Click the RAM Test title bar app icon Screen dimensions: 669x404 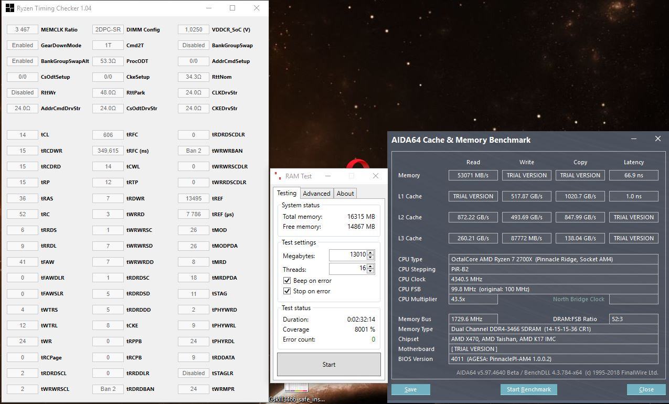278,176
